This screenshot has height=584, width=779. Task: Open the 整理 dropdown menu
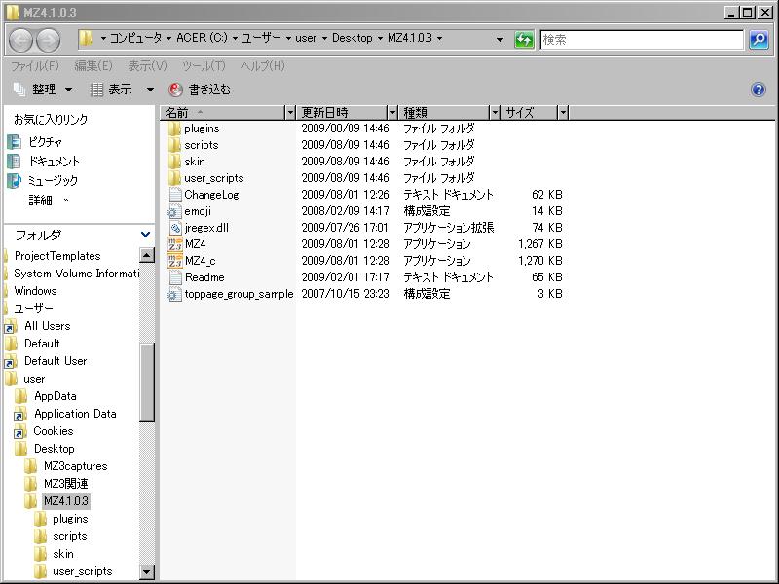(43, 90)
